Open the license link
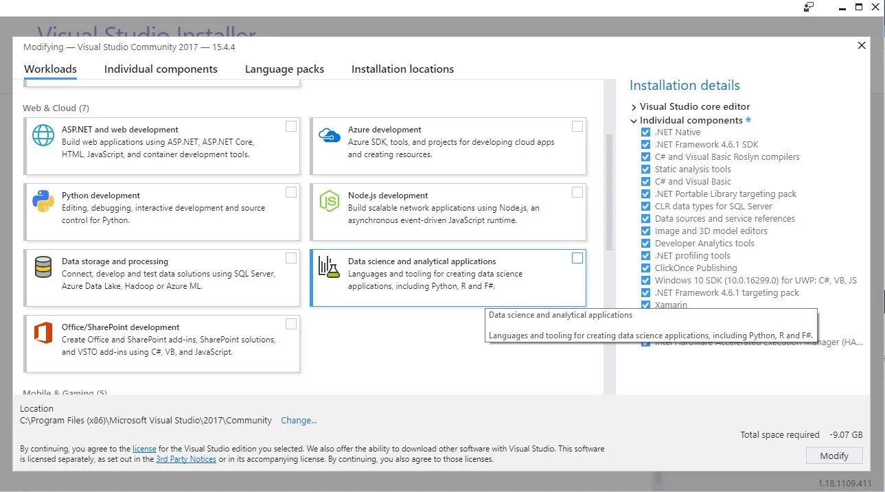 (x=144, y=449)
